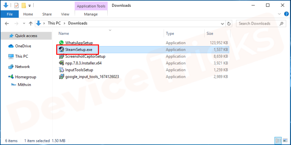This screenshot has height=145, width=291.
Task: Open the File menu tab
Action: [9, 14]
